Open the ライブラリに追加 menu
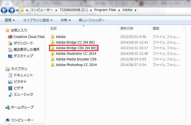Screen dimensions: 191x125 pos(38,20)
